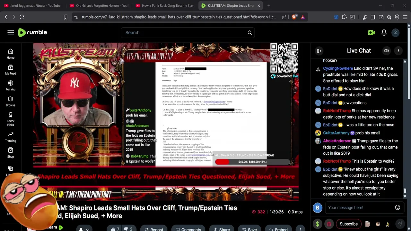Open the user account avatar menu
This screenshot has height=231, width=411.
click(x=396, y=32)
